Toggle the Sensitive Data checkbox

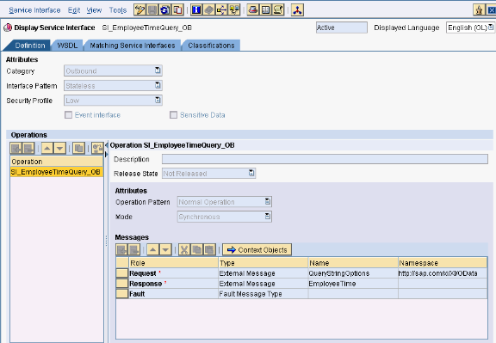[173, 114]
